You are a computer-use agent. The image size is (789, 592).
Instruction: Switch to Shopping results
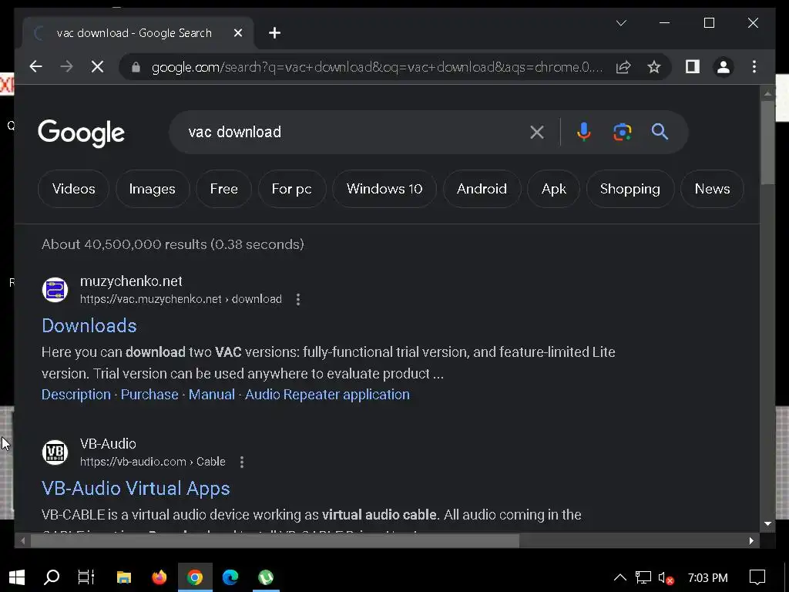pyautogui.click(x=630, y=189)
